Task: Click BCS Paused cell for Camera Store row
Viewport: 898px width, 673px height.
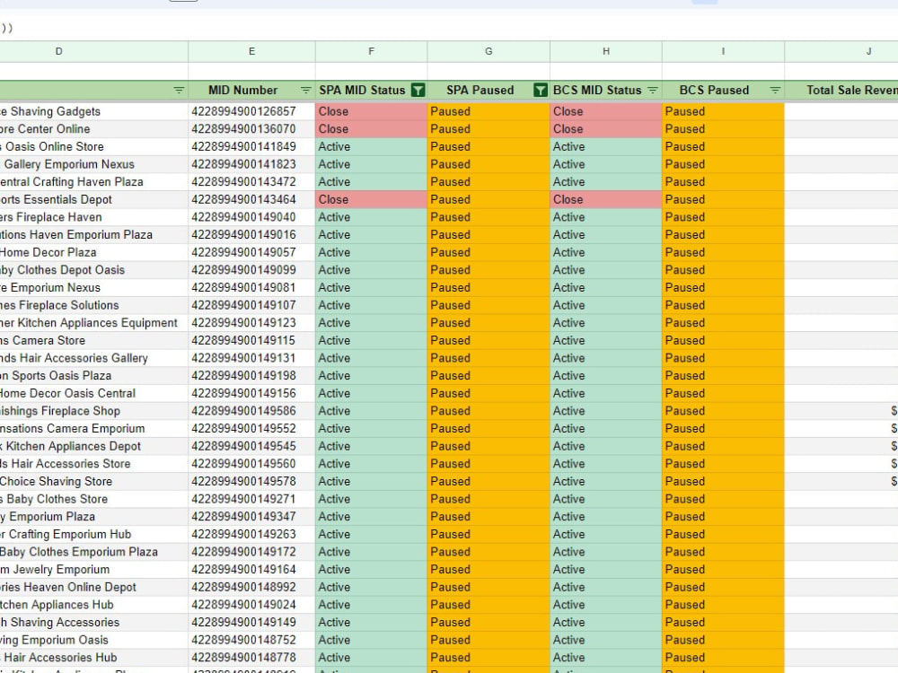Action: pyautogui.click(x=723, y=340)
